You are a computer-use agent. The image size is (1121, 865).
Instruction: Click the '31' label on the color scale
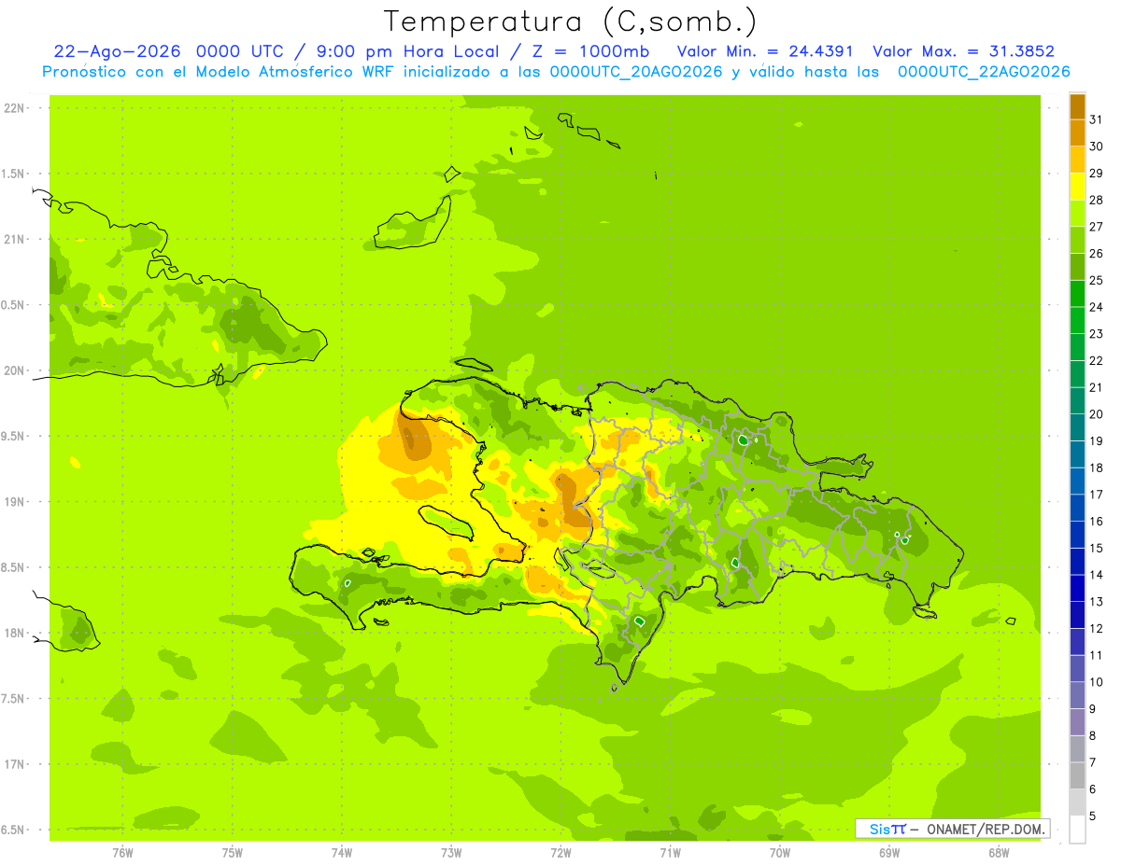[1096, 119]
